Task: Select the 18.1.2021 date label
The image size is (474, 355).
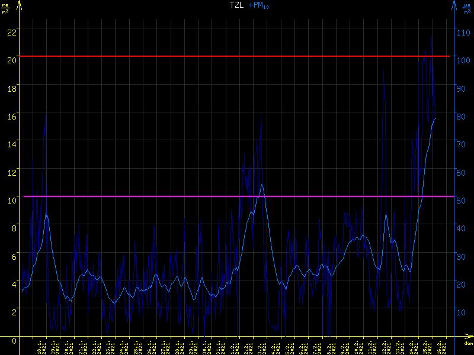Action: 41,347
